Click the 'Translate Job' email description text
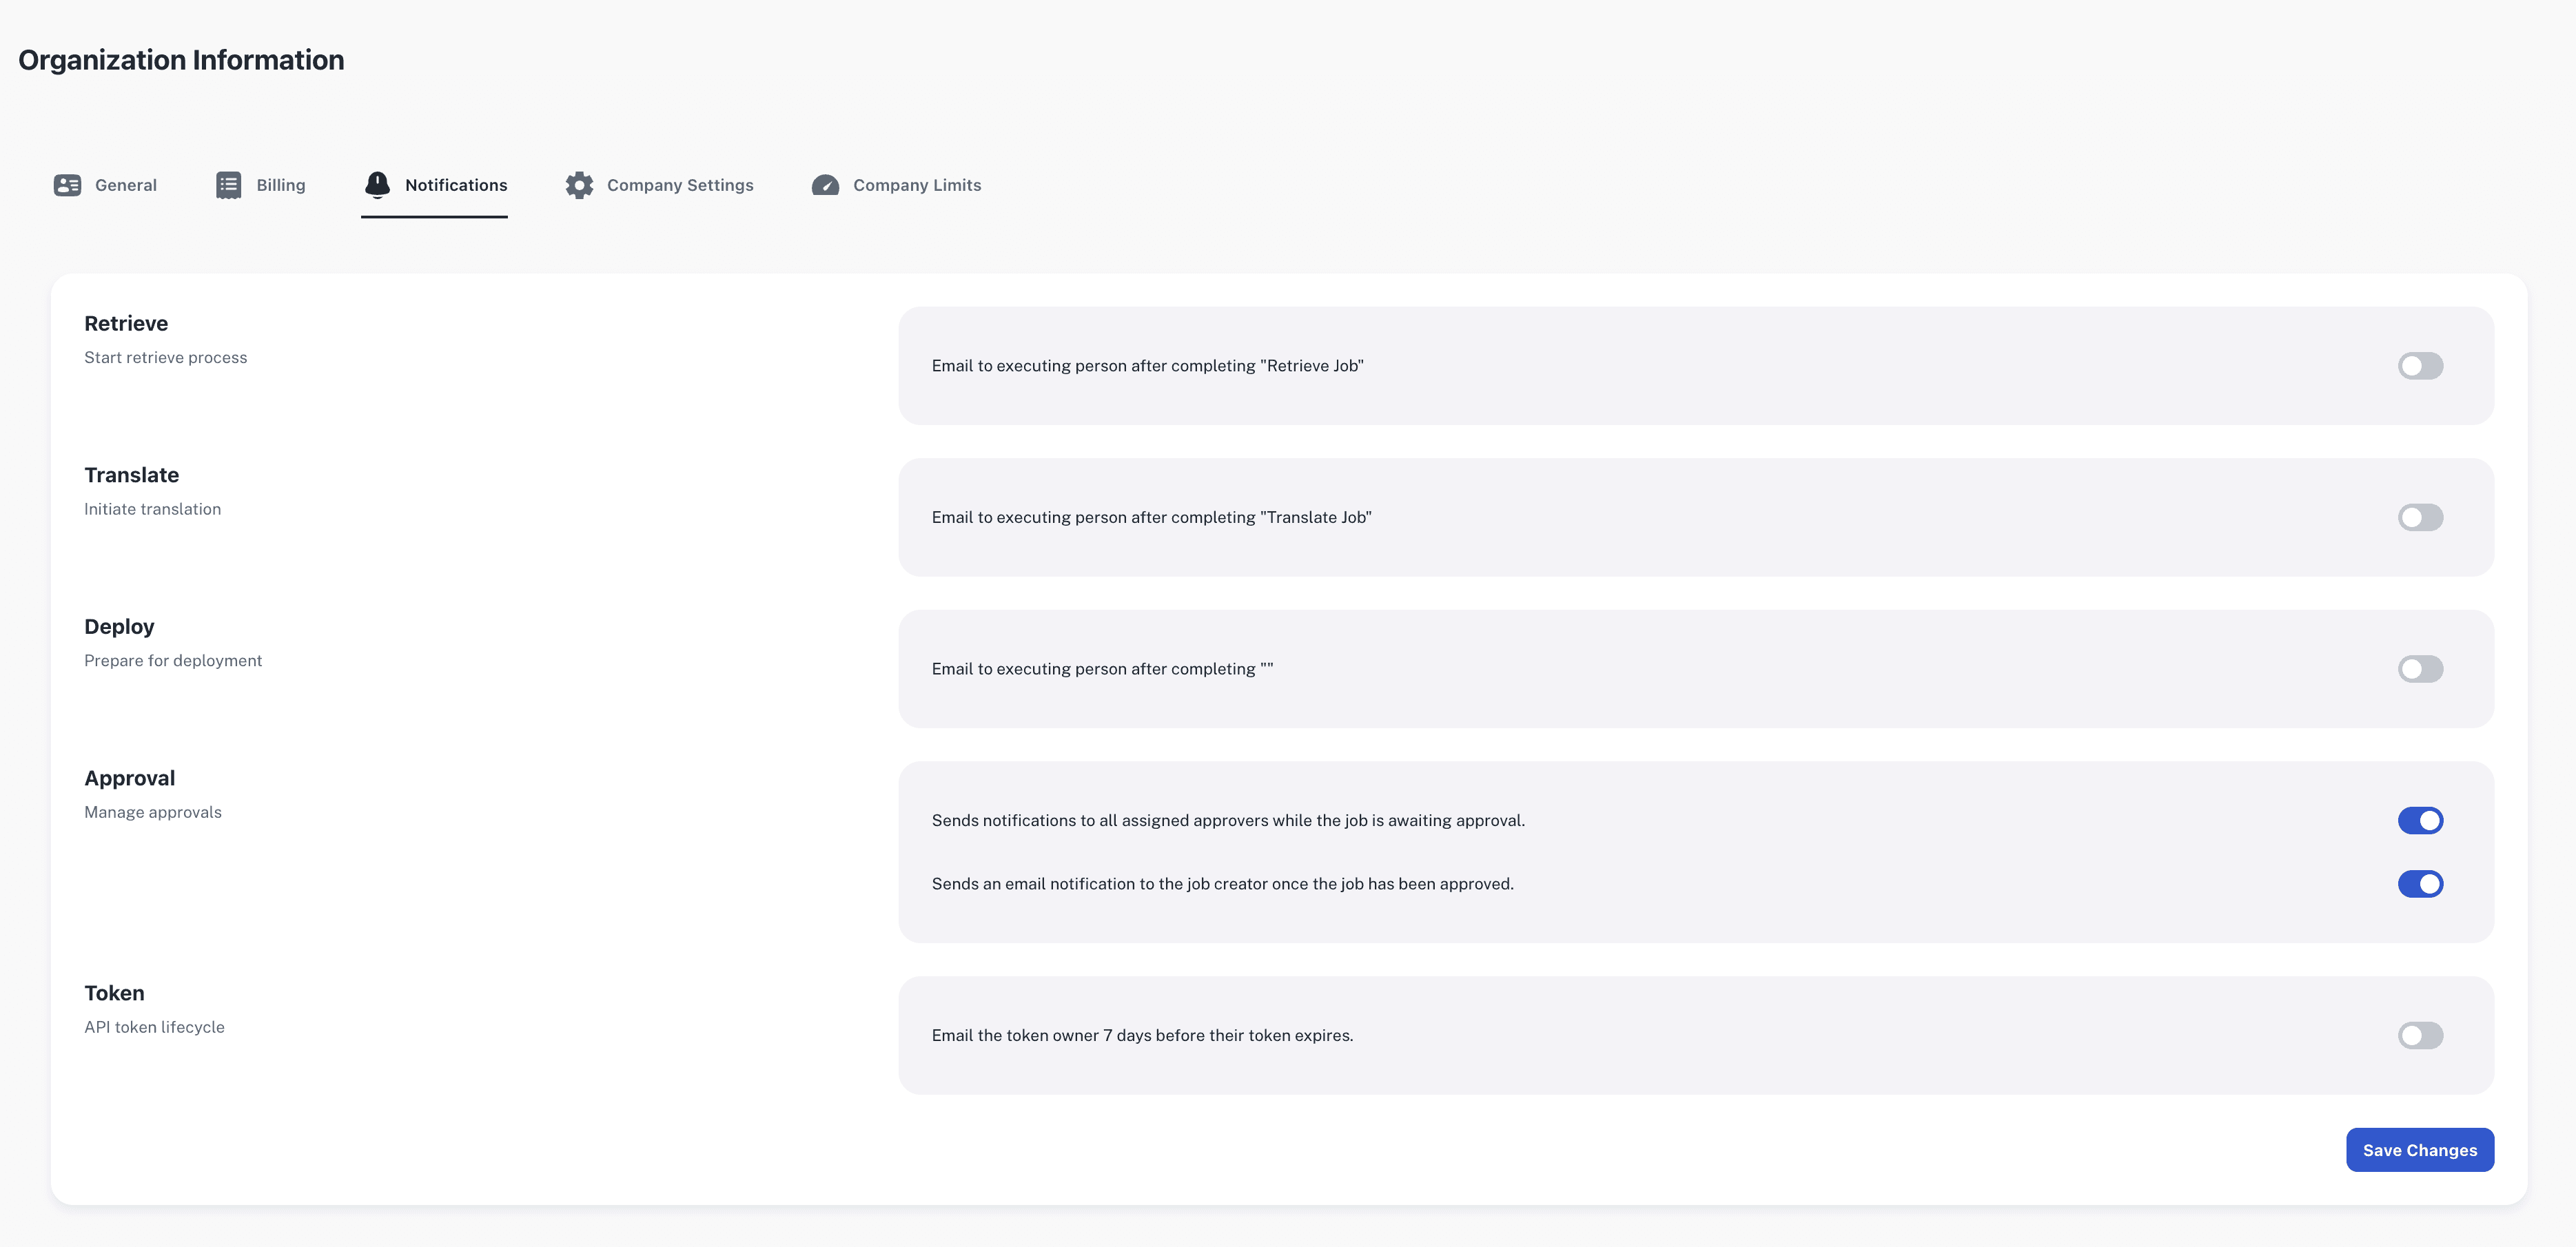 (x=1152, y=517)
